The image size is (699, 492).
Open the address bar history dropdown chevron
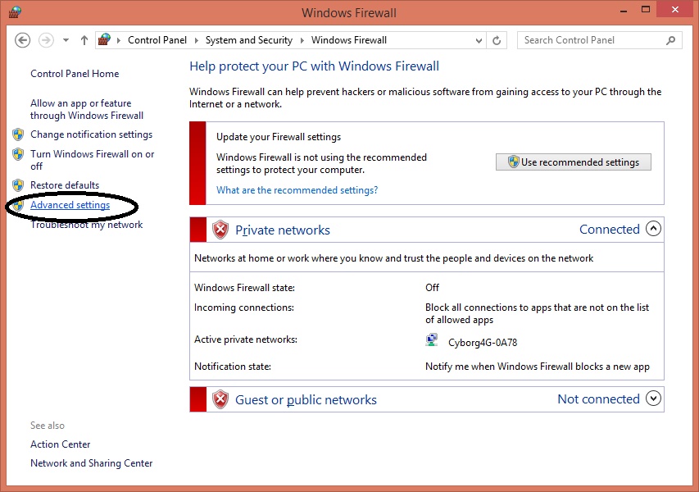pos(479,41)
